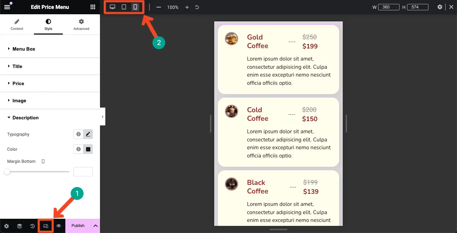Select the Style tab
Screen dimensions: 457x233
pyautogui.click(x=48, y=25)
